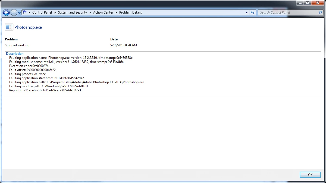Navigate to Action Center breadcrumb

click(103, 12)
